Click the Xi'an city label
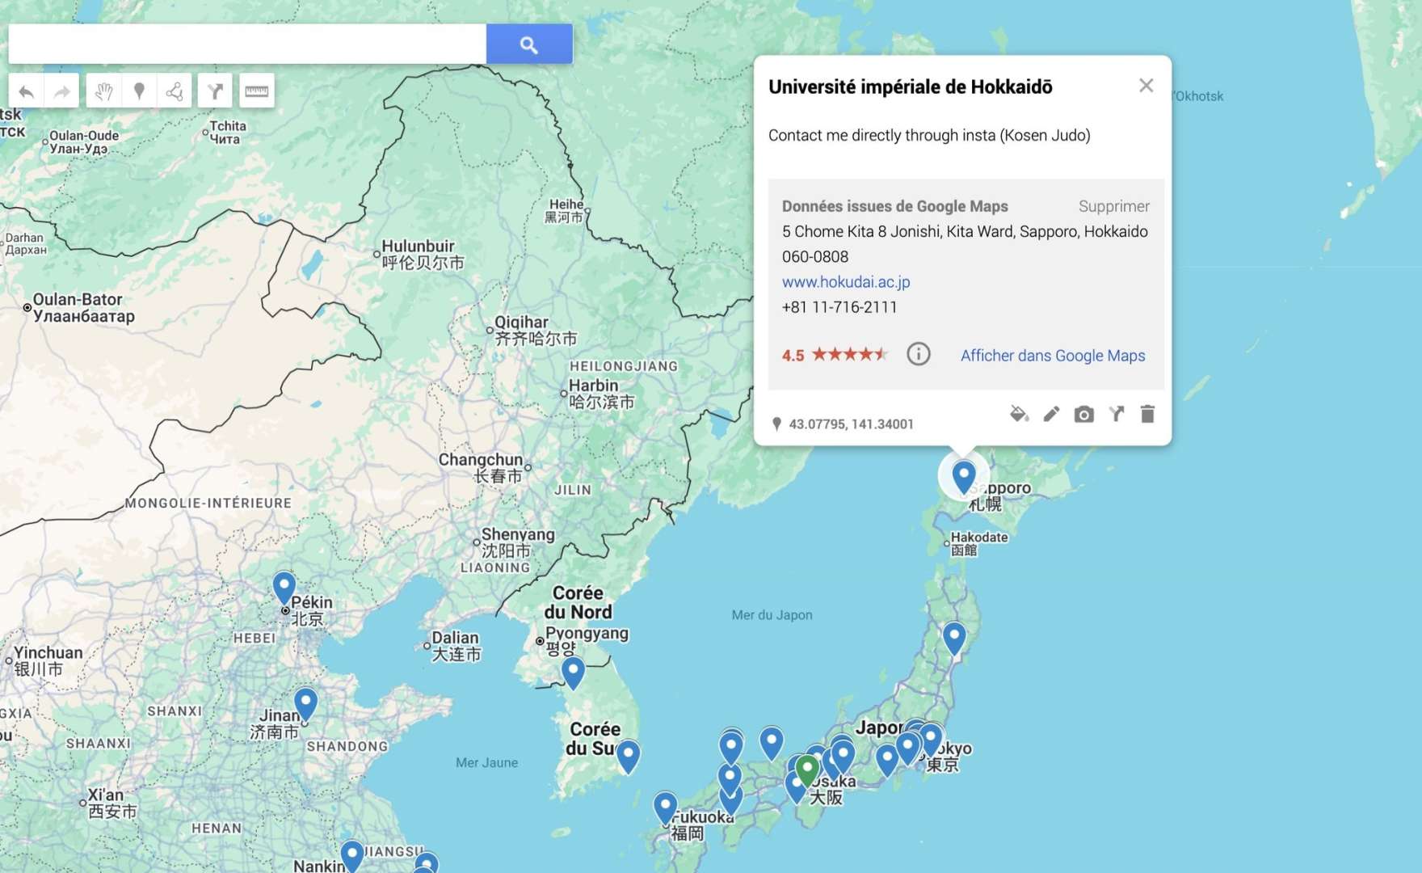The image size is (1422, 873). [111, 803]
